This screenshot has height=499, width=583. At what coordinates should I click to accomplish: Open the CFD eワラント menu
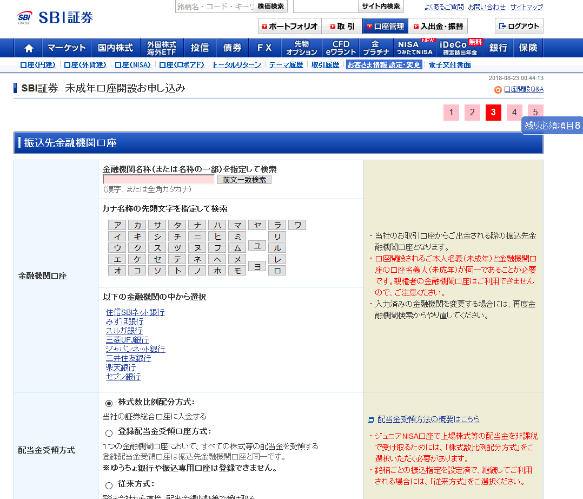click(341, 48)
